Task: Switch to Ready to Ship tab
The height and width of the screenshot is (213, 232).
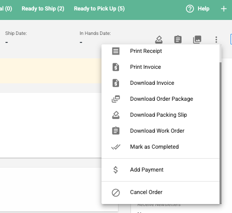Action: (43, 8)
